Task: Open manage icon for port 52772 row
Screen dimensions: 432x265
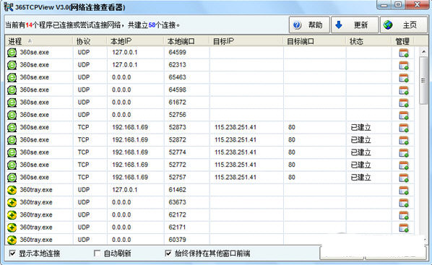Action: (x=404, y=165)
